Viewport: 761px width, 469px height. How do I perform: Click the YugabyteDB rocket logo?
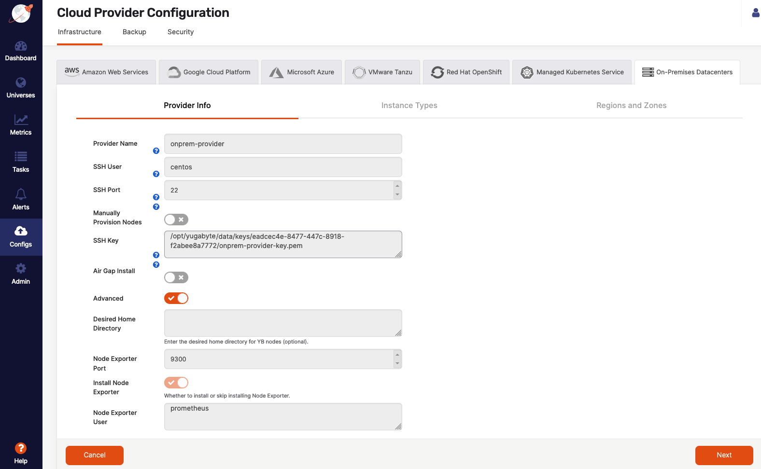(21, 14)
